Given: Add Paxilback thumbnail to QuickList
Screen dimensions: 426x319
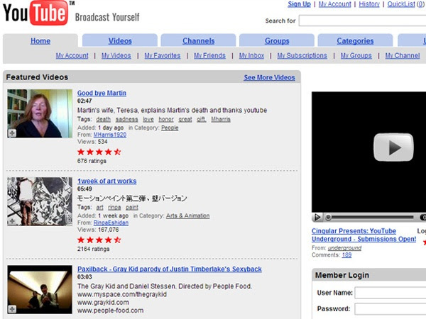Looking at the screenshot, I should 12,309.
